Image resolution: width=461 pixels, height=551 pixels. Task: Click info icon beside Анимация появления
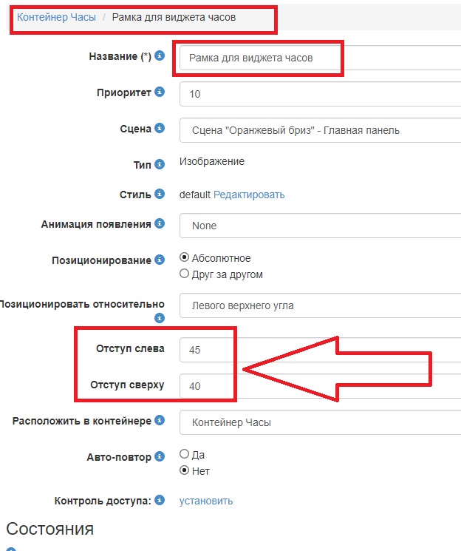(160, 224)
